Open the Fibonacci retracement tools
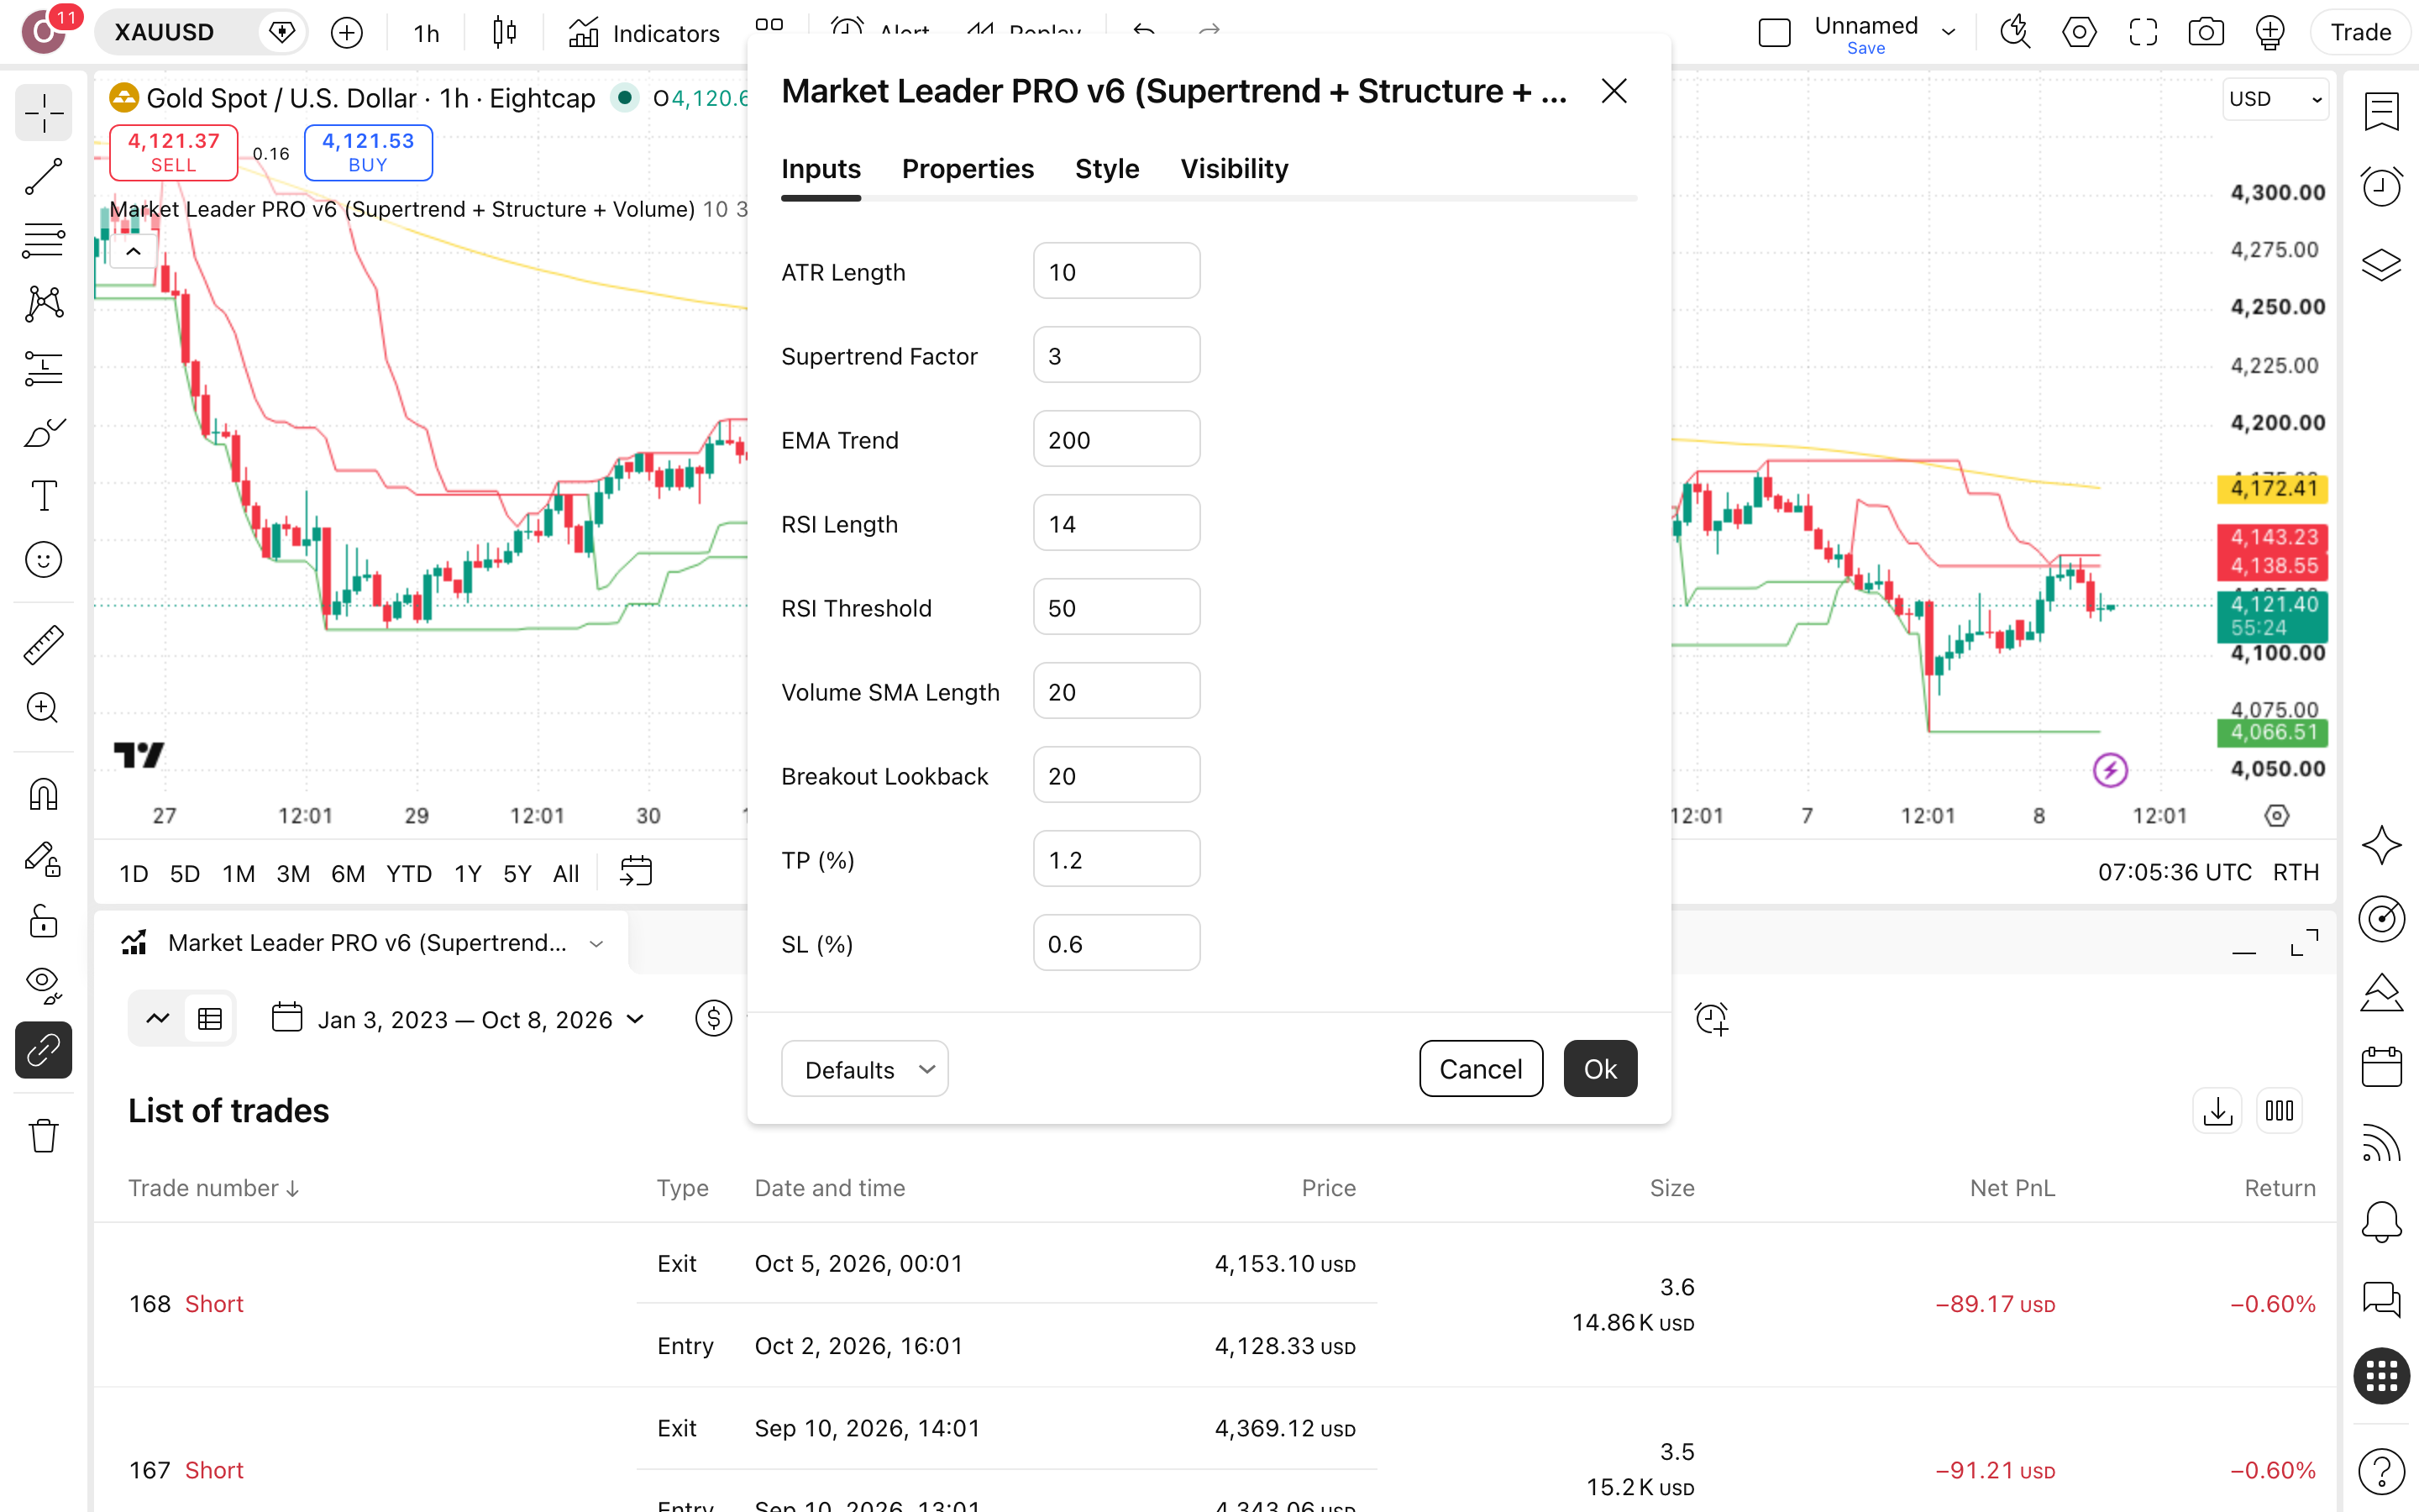2419x1512 pixels. click(x=43, y=241)
